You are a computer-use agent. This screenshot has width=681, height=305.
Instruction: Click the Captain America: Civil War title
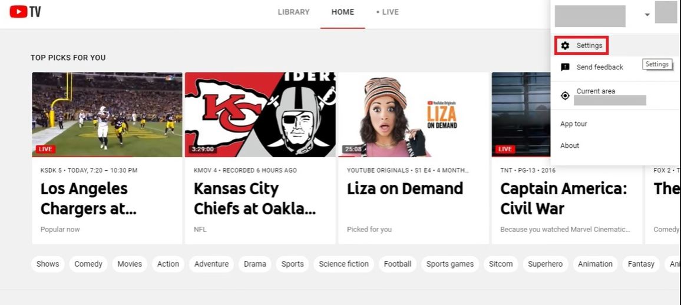(564, 199)
